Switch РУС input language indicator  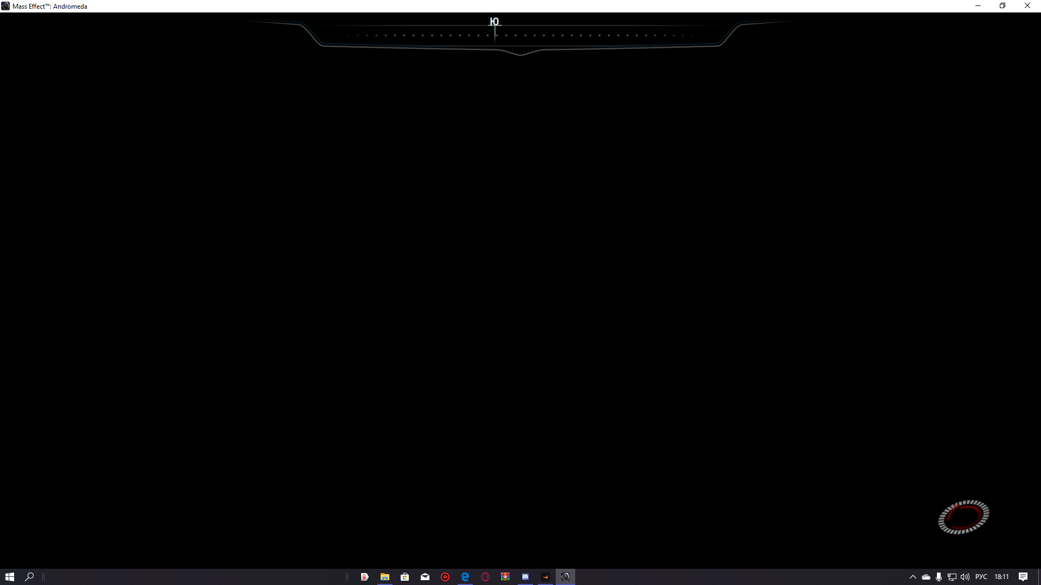pos(981,577)
